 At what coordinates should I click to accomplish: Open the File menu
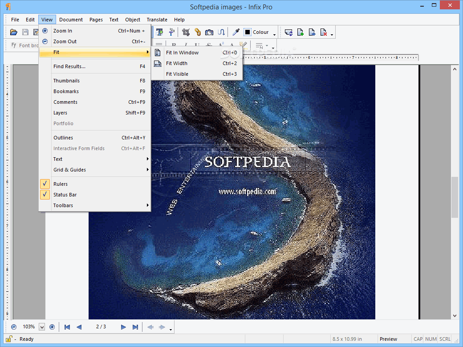click(15, 20)
